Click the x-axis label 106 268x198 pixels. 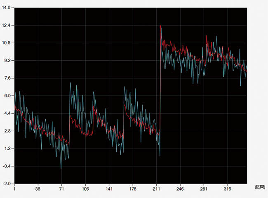pos(85,189)
